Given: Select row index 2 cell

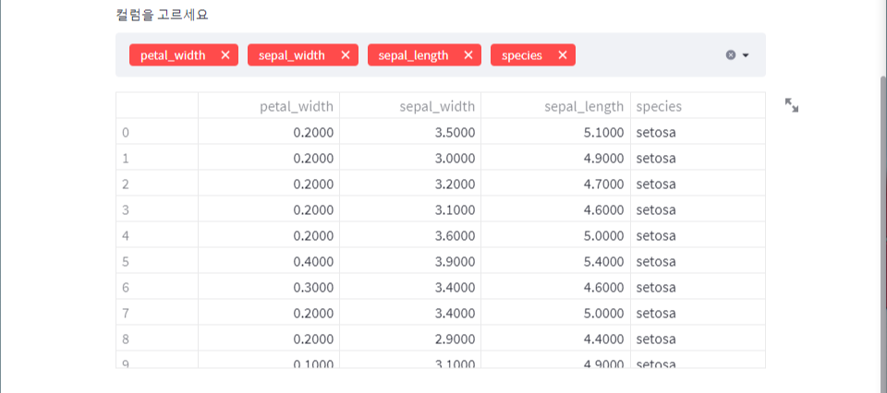Looking at the screenshot, I should [157, 184].
